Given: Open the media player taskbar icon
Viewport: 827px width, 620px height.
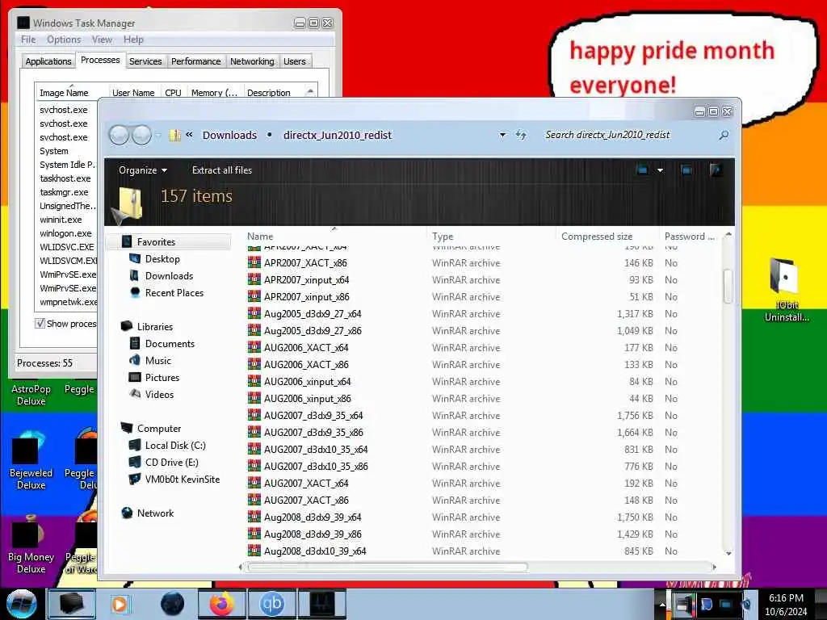Looking at the screenshot, I should (x=120, y=604).
